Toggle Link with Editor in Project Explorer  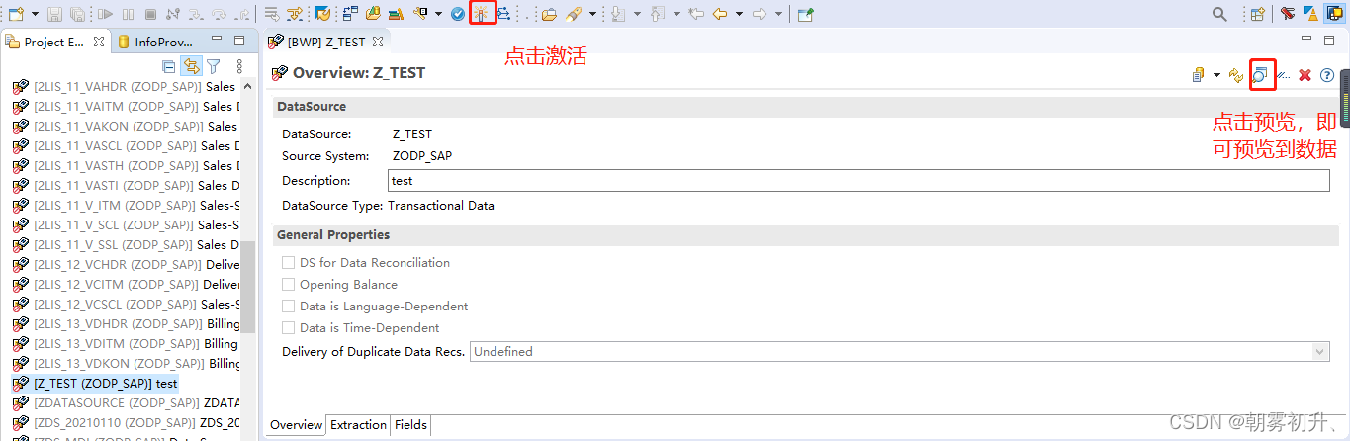coord(191,66)
